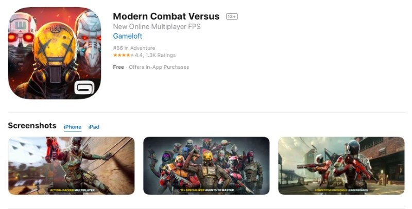Switch to the iPhone screenshots tab
The height and width of the screenshot is (209, 412).
[x=73, y=127]
